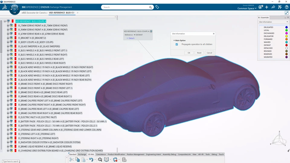This screenshot has height=163, width=290.
Task: Click the magnifier search tool in Standard toolbar
Action: (100, 159)
